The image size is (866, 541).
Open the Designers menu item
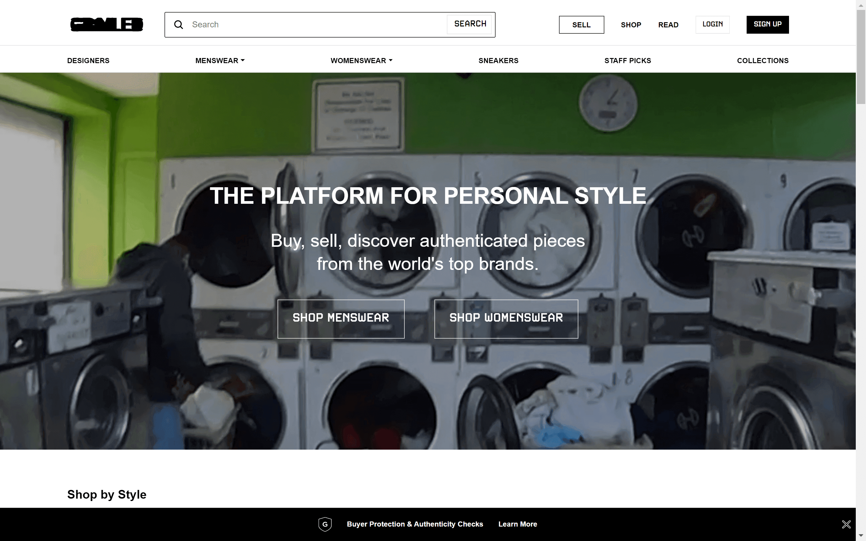[88, 60]
